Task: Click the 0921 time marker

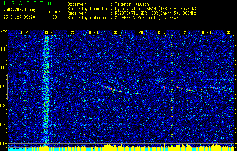Action: 25,32
